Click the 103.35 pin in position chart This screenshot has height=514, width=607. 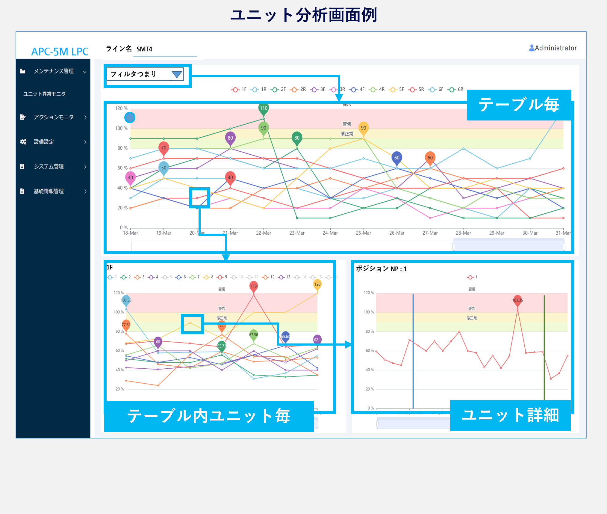tap(517, 300)
